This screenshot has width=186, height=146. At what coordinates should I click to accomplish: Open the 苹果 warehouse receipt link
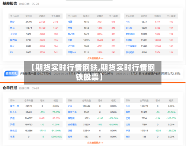click(12, 137)
